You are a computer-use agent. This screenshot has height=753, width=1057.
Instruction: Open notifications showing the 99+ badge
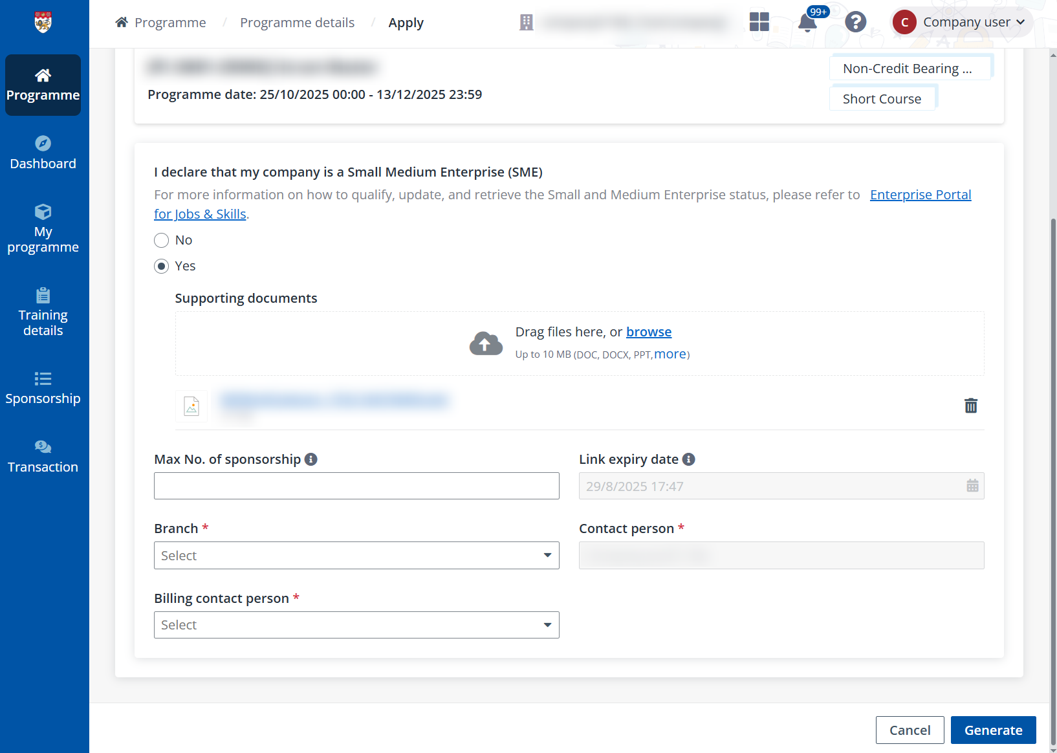[x=807, y=23]
